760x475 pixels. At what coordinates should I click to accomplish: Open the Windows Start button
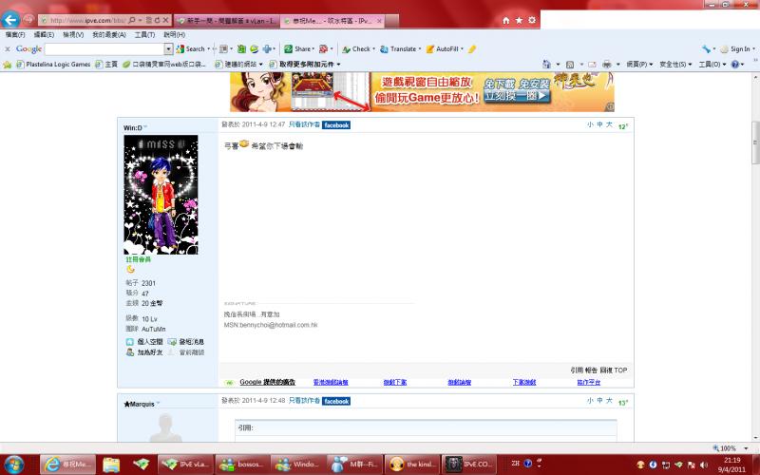click(x=13, y=465)
